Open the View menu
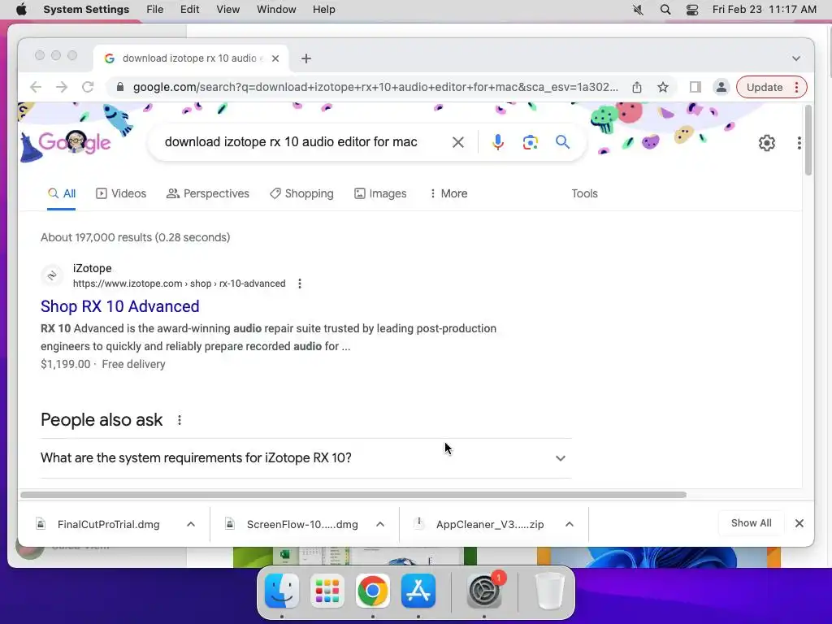This screenshot has height=624, width=832. (227, 10)
